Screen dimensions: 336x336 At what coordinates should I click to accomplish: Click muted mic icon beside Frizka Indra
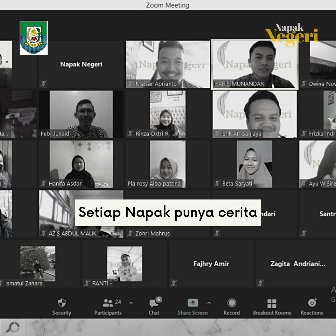click(304, 133)
